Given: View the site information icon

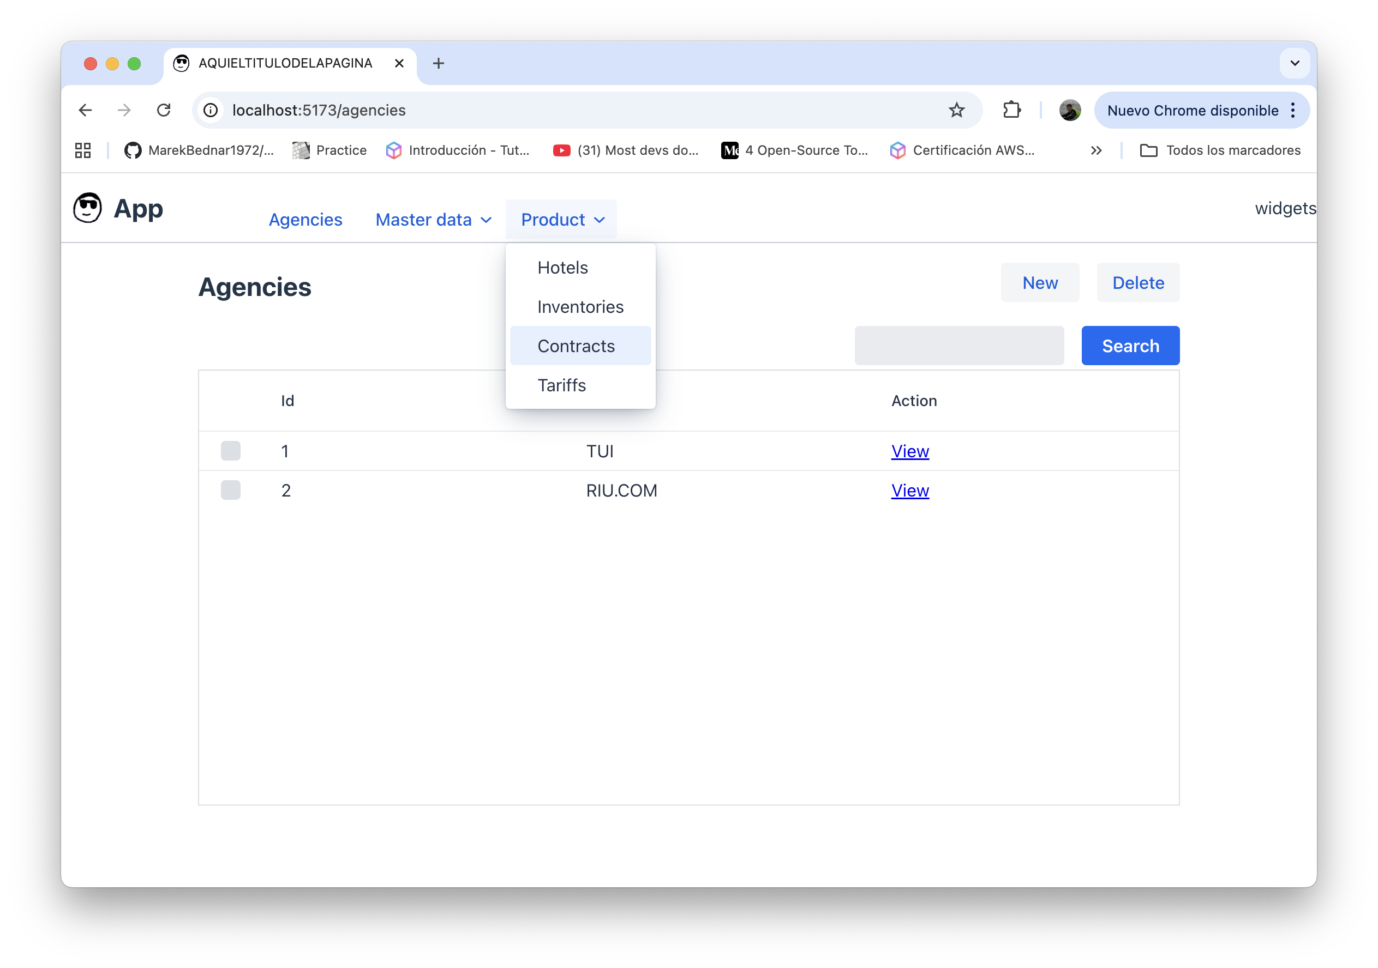Looking at the screenshot, I should pos(211,110).
